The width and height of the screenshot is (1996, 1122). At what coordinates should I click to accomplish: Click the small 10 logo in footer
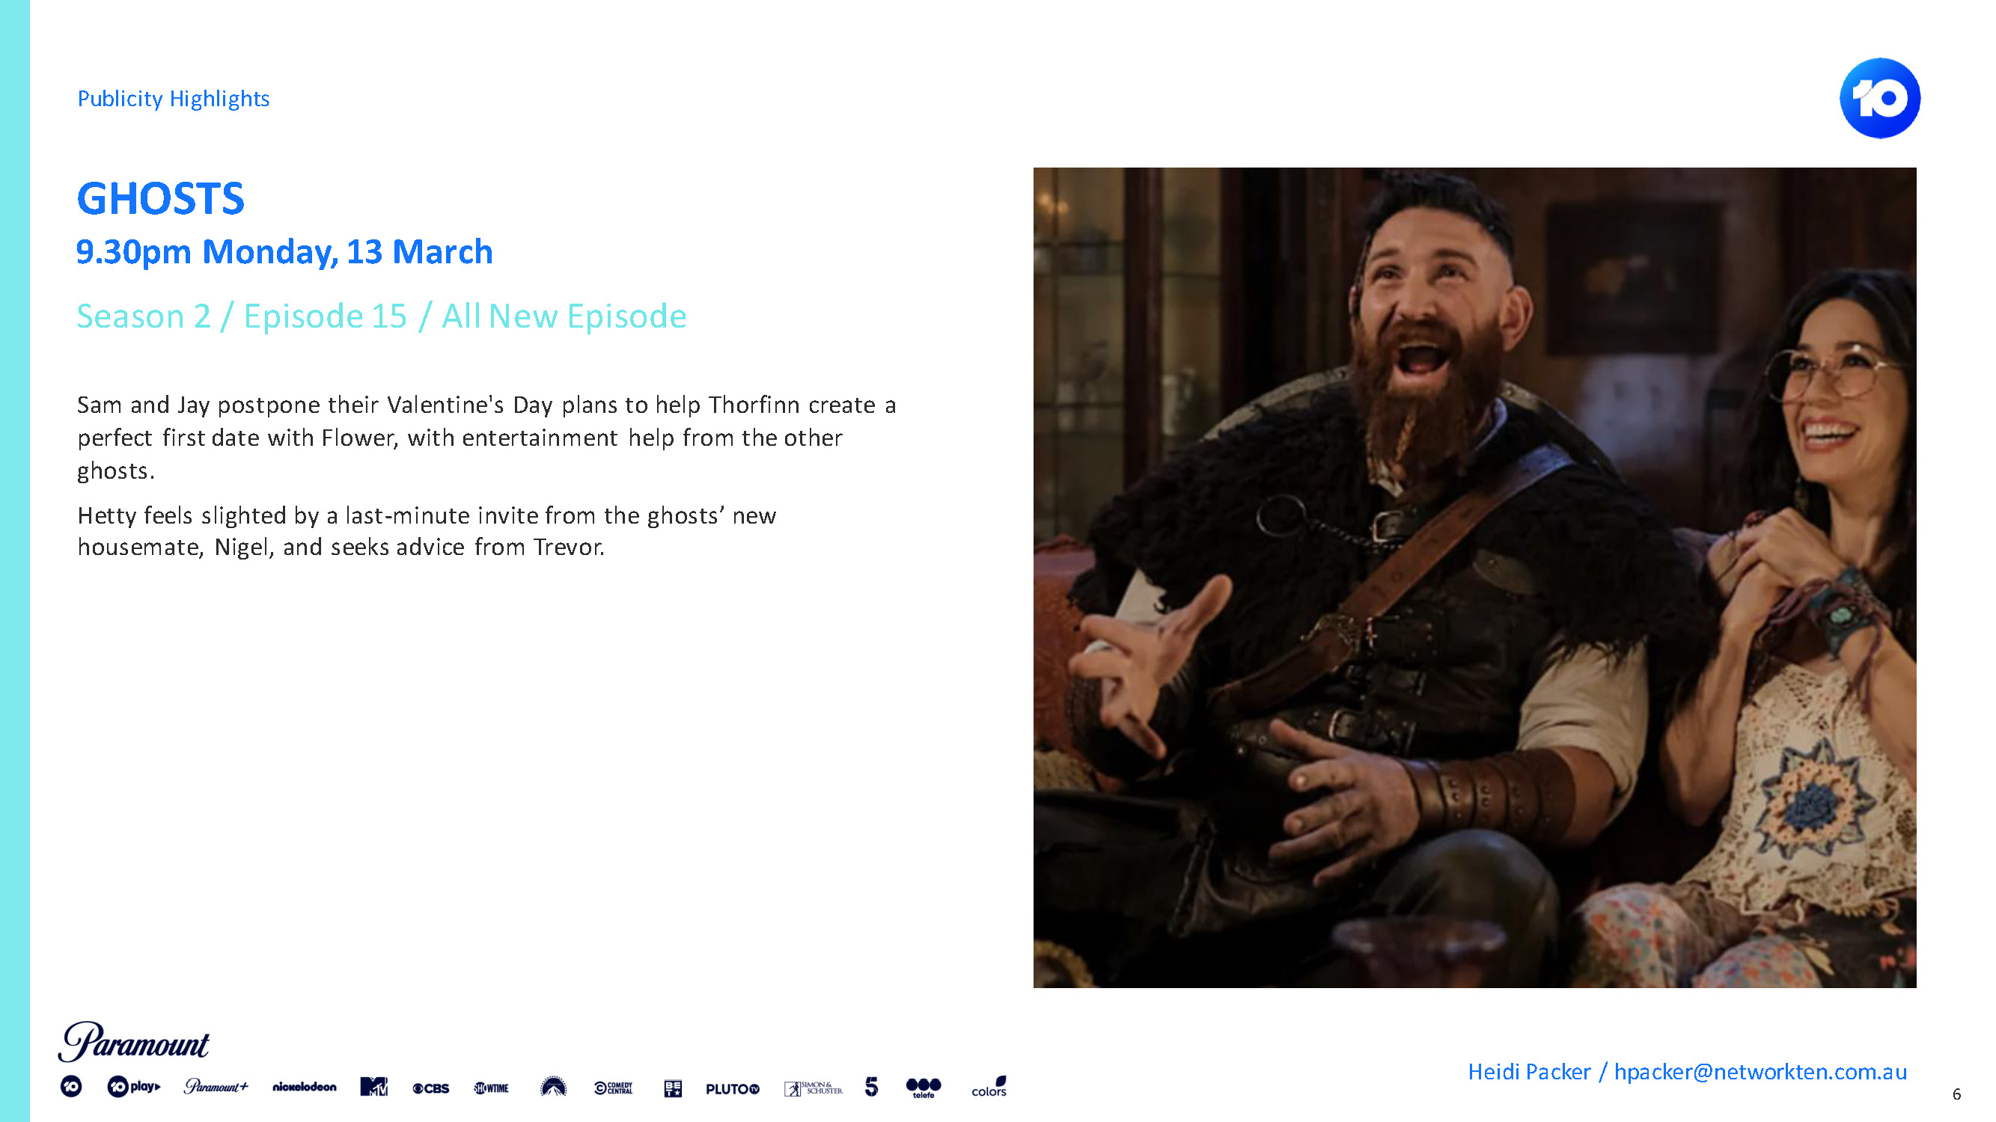coord(71,1086)
